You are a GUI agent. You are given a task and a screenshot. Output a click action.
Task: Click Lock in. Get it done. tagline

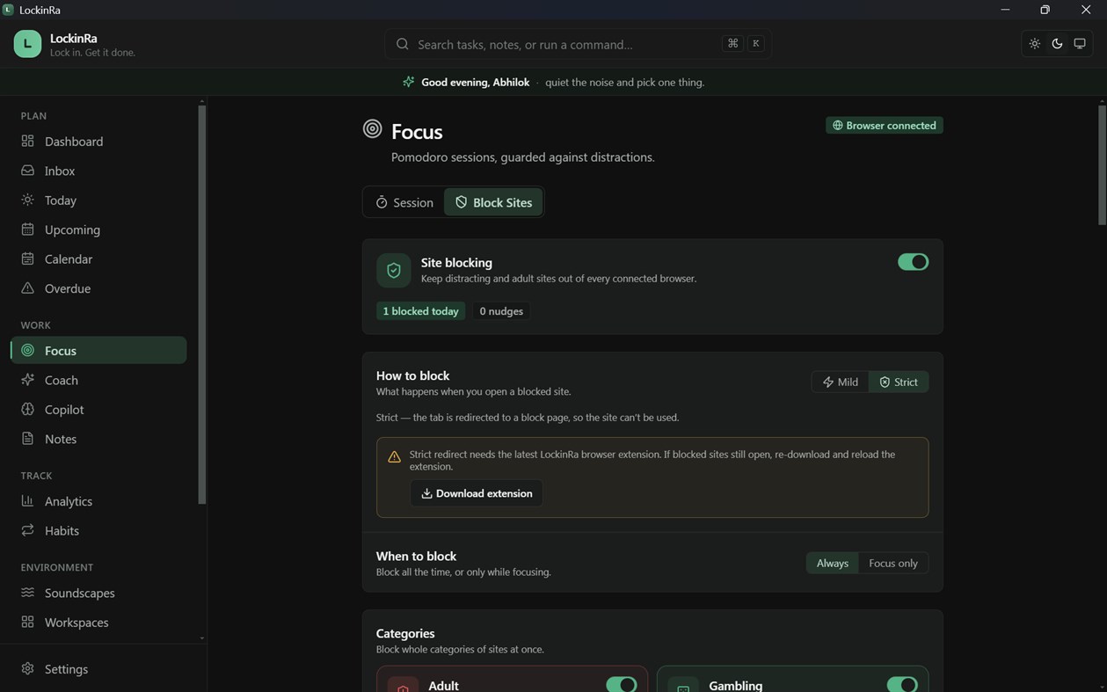pos(92,53)
